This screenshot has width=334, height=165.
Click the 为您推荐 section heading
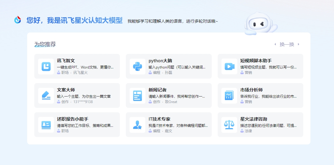[x=45, y=44]
